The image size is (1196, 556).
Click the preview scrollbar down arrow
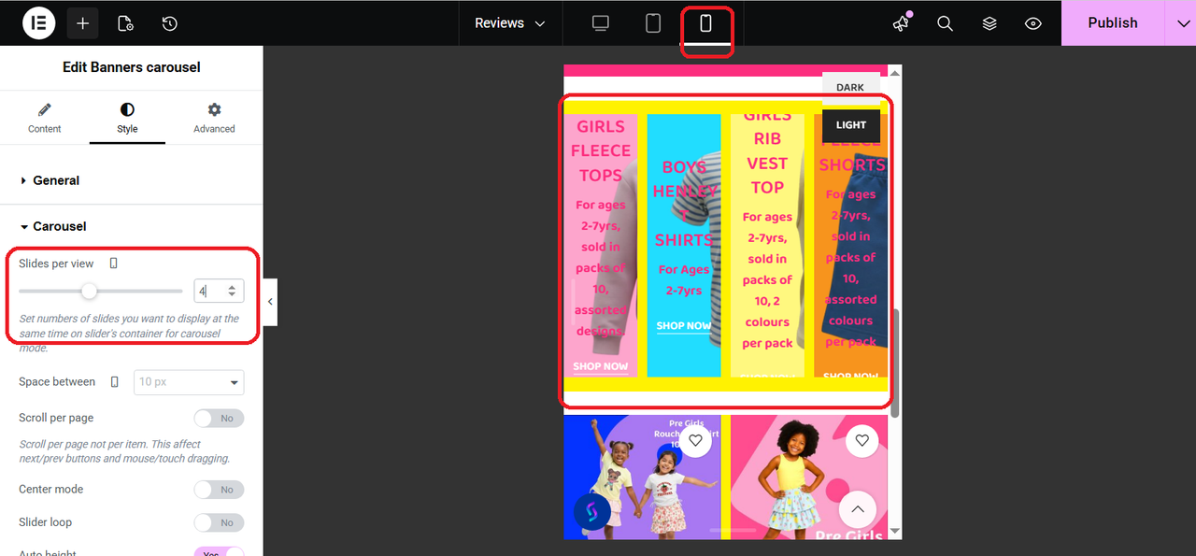895,532
